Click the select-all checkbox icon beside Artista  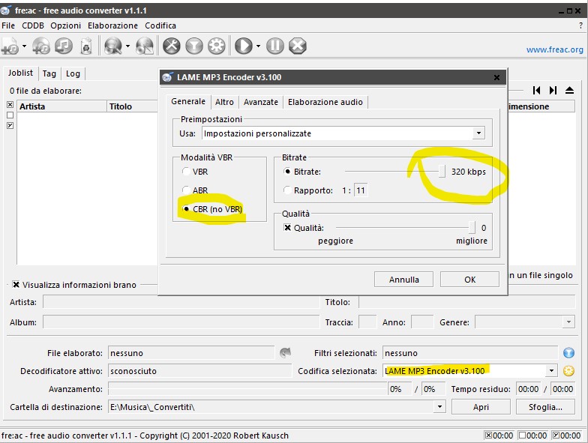(10, 105)
